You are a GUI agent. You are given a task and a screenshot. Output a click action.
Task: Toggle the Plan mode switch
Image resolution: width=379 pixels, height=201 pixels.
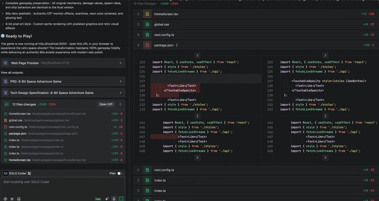(119, 174)
